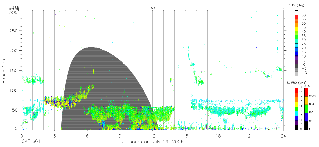Click the '300' tick on Range Gate axis

pyautogui.click(x=14, y=12)
